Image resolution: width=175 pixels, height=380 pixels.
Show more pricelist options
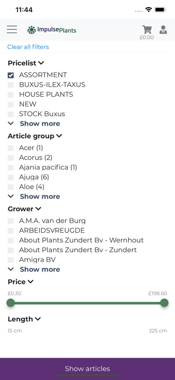34,123
